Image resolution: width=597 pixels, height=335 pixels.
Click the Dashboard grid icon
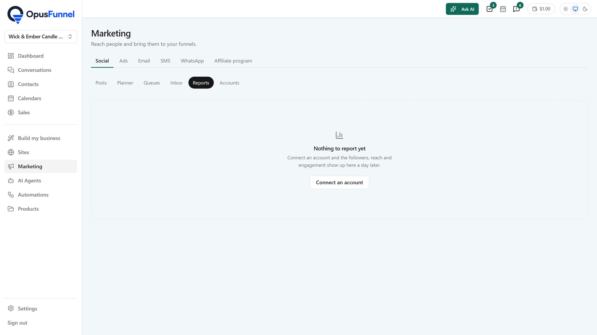11,56
